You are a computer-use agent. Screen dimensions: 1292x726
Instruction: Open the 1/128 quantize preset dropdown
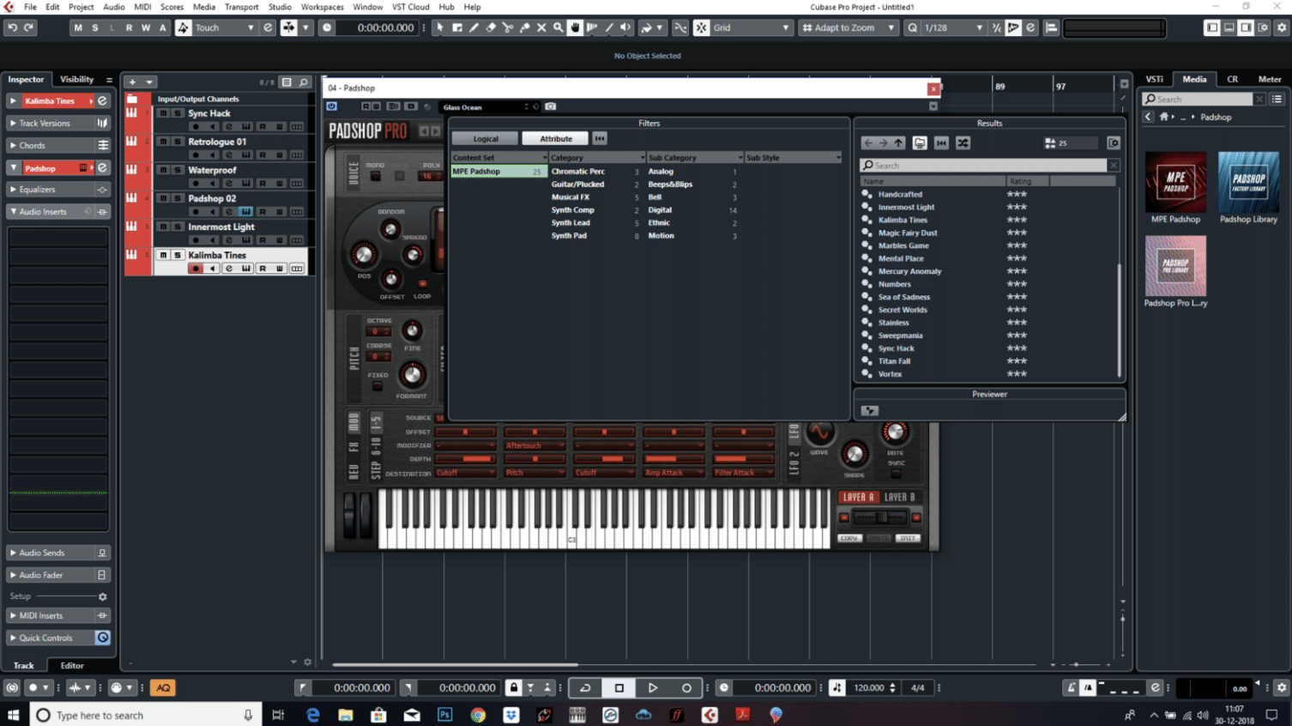953,27
